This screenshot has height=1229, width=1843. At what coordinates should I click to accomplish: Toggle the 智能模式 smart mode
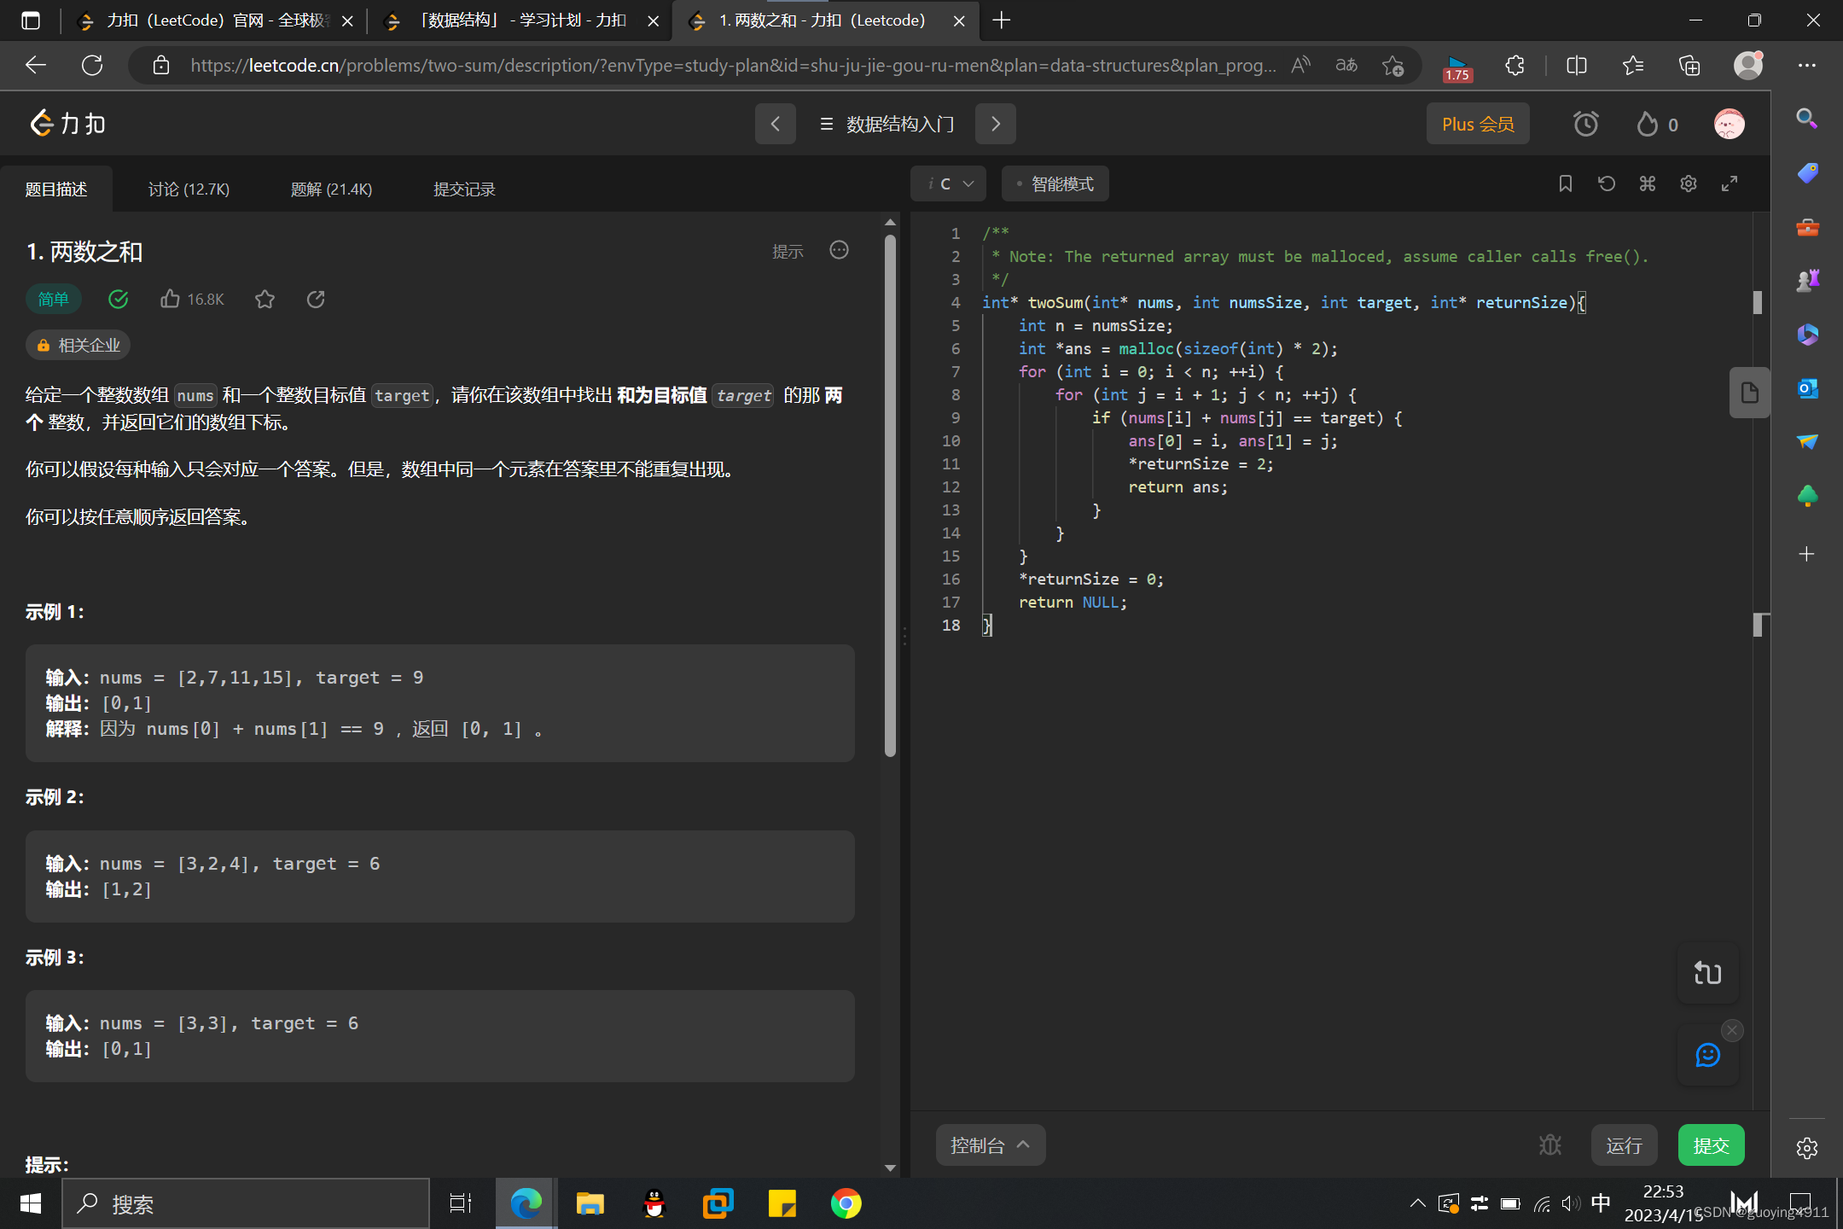(x=1055, y=183)
